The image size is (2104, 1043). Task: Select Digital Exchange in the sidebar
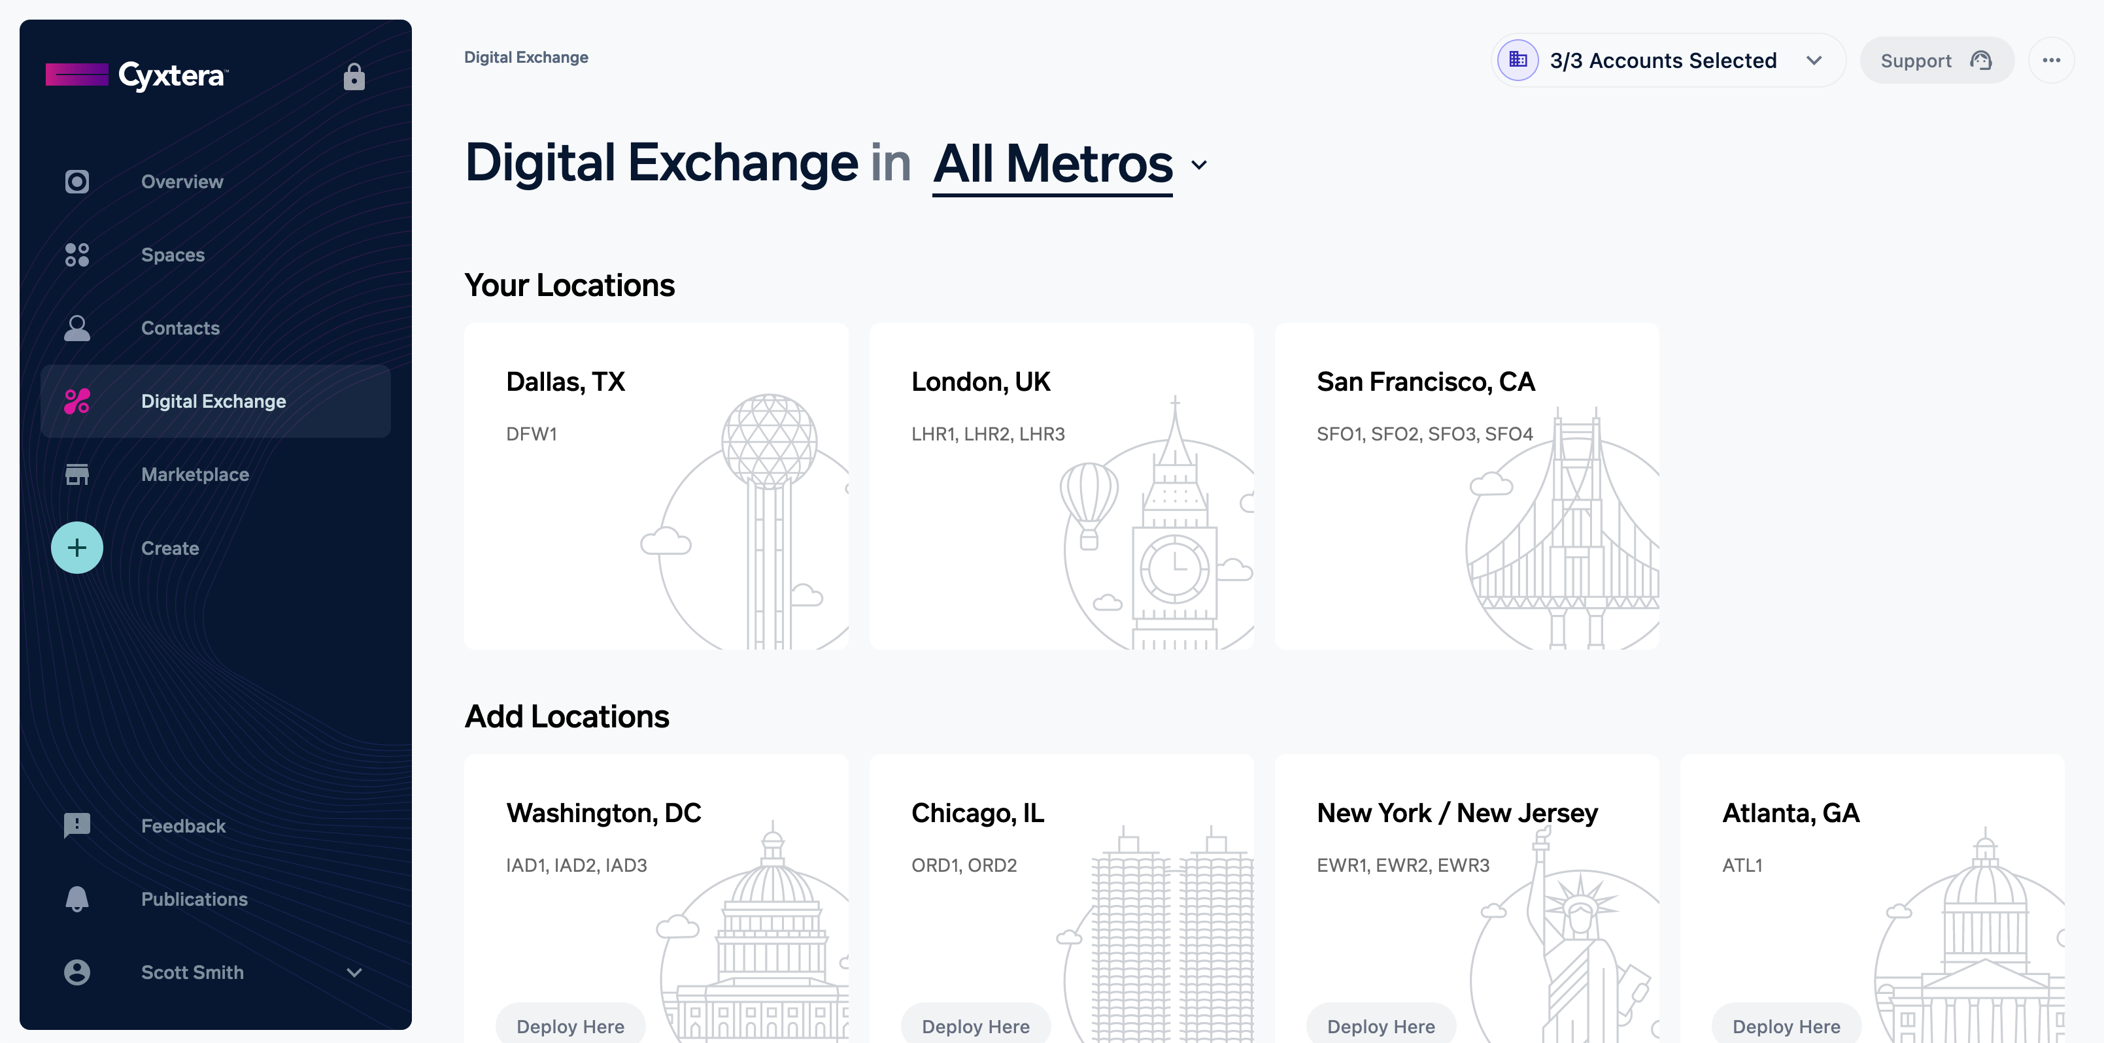point(215,401)
